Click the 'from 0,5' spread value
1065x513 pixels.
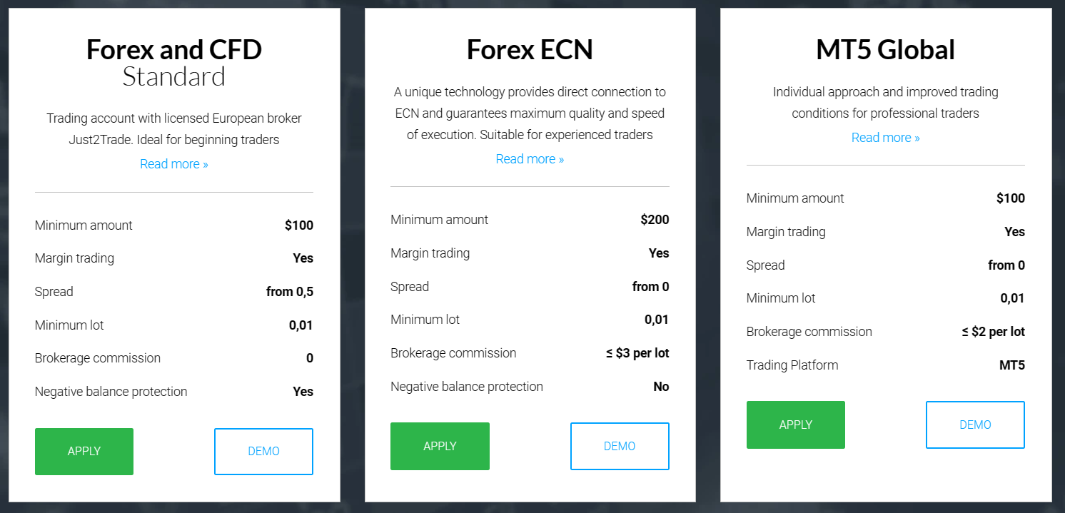pos(289,292)
